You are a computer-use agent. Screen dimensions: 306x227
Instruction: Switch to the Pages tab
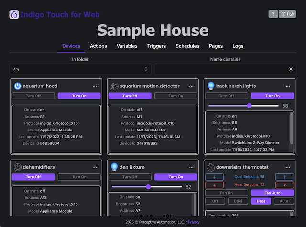click(216, 46)
